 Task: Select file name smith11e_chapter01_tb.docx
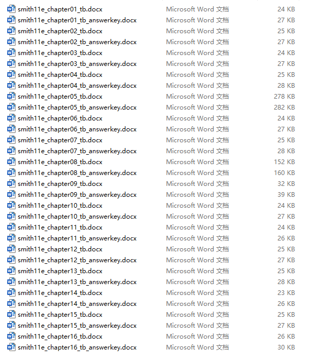[x=60, y=9]
